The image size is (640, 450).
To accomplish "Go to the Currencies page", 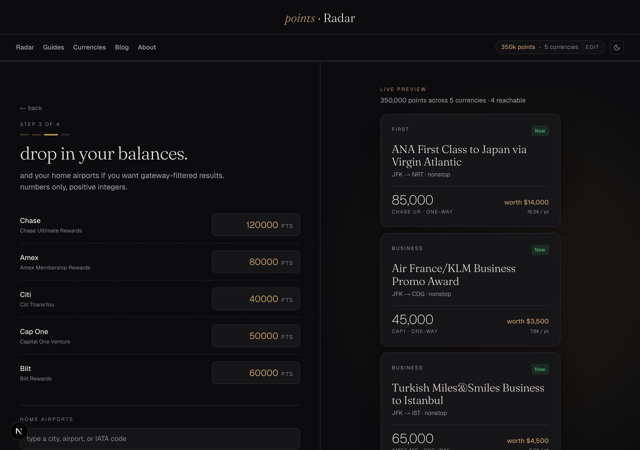I will pos(89,47).
